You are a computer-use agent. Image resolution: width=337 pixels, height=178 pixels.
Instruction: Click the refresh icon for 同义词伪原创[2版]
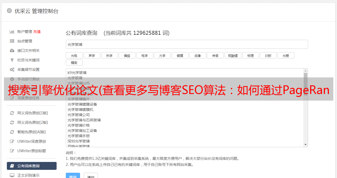click(12, 122)
